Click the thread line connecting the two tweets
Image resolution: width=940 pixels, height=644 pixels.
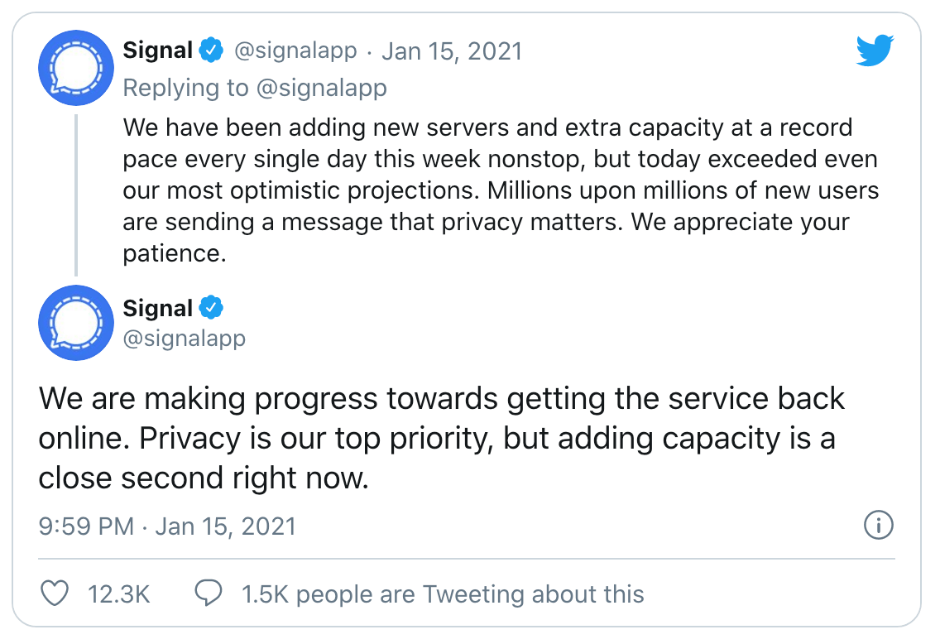[x=76, y=195]
